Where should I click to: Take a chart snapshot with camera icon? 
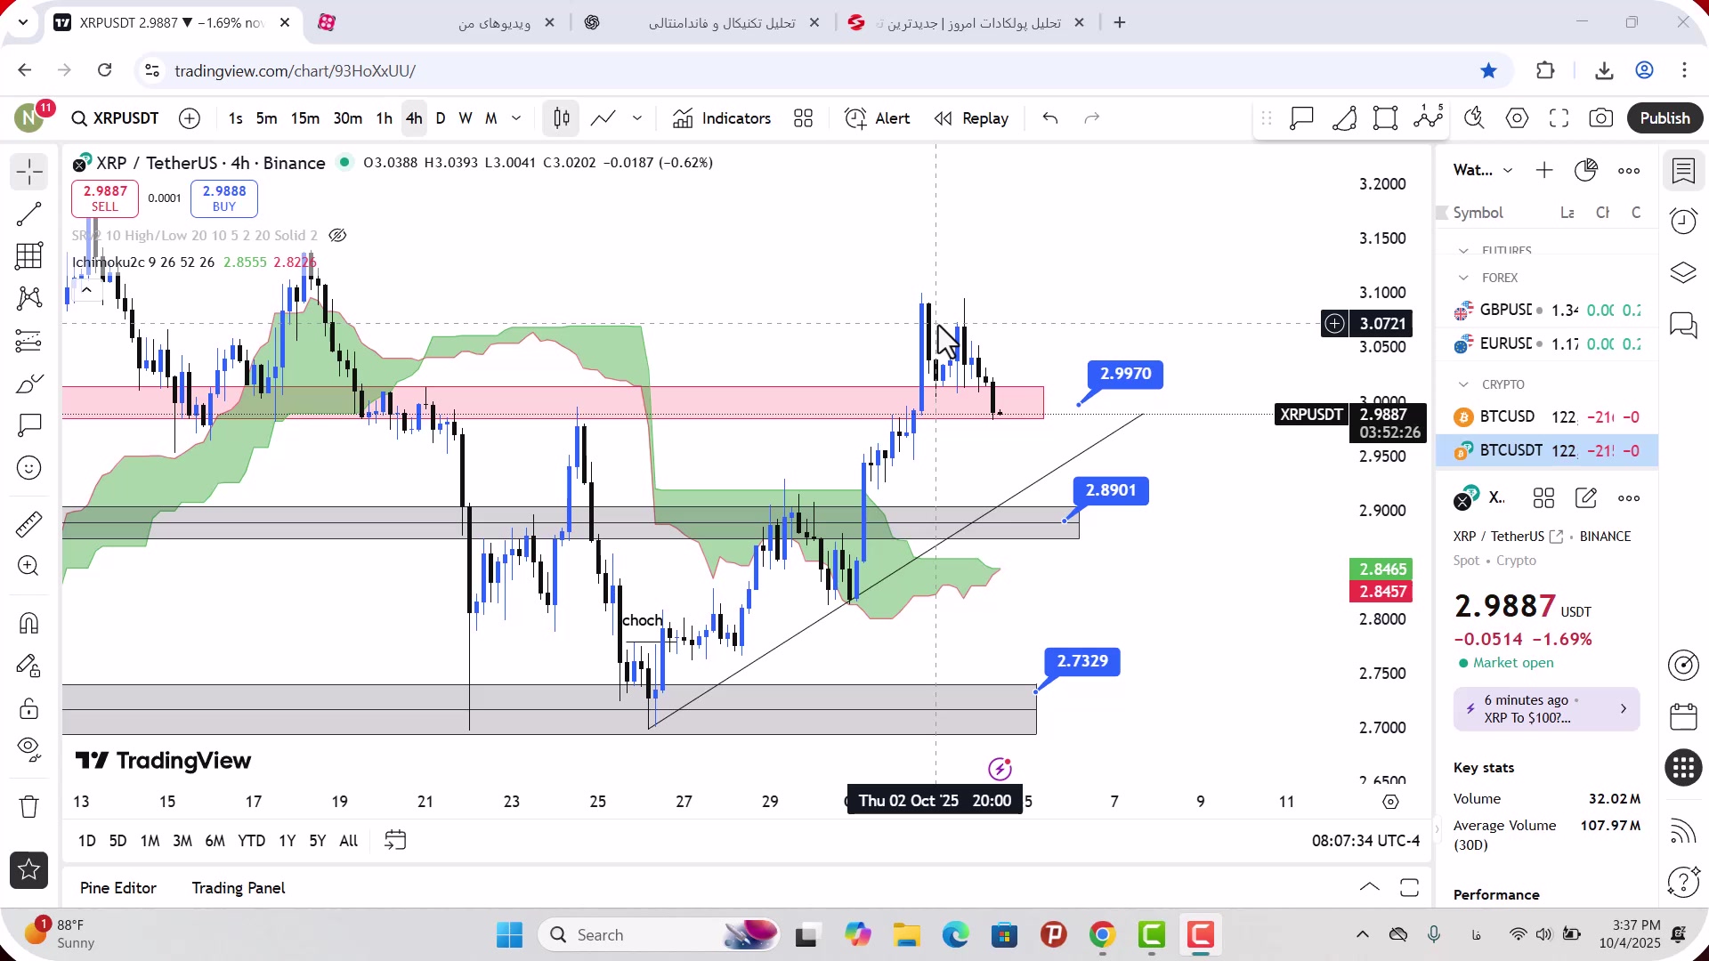tap(1601, 118)
